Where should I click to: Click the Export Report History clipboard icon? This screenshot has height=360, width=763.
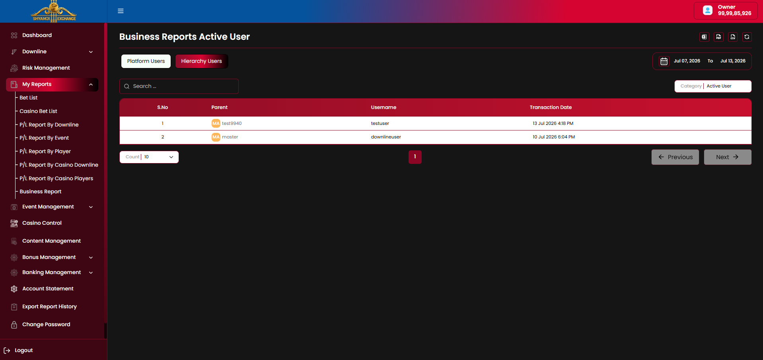click(x=14, y=307)
